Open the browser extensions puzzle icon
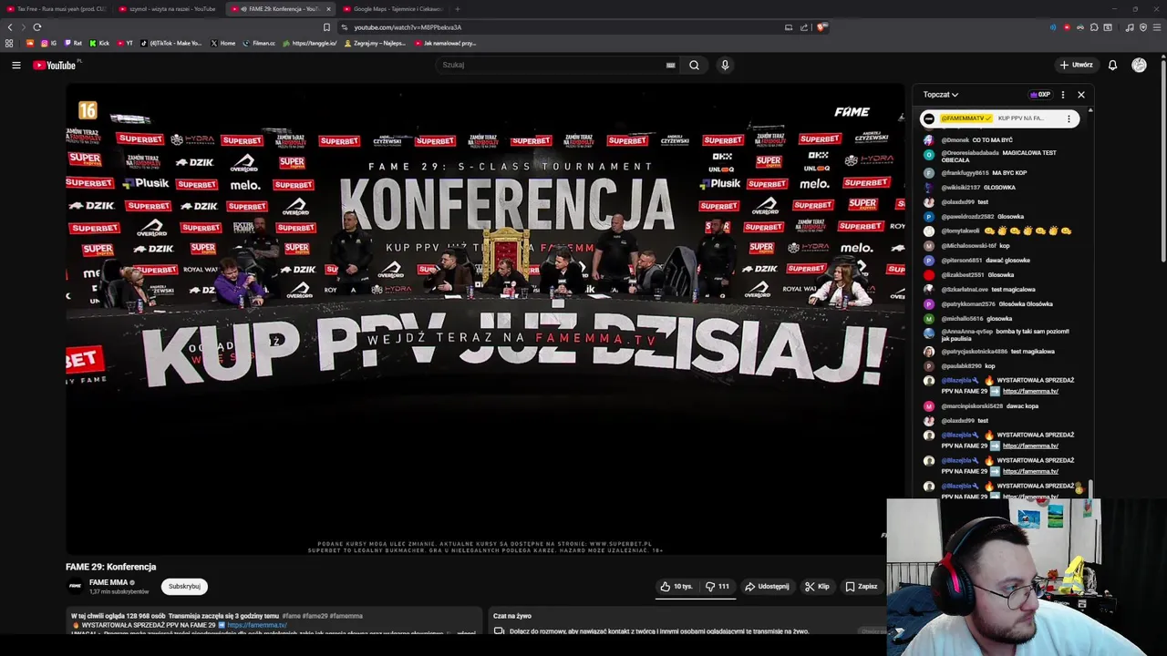The image size is (1167, 656). (1094, 27)
